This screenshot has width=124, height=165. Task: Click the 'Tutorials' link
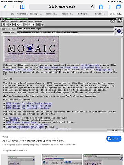pos(41,124)
